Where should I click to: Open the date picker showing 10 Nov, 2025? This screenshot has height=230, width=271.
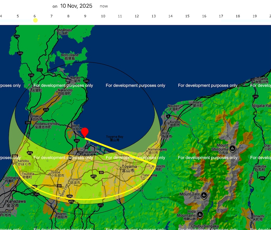[x=76, y=6]
